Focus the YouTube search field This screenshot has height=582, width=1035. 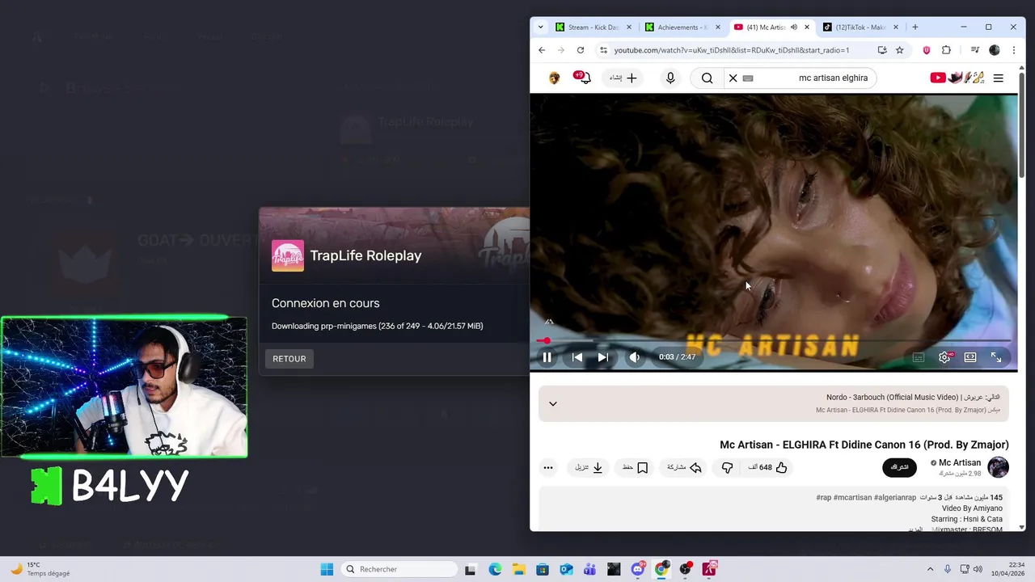click(809, 78)
